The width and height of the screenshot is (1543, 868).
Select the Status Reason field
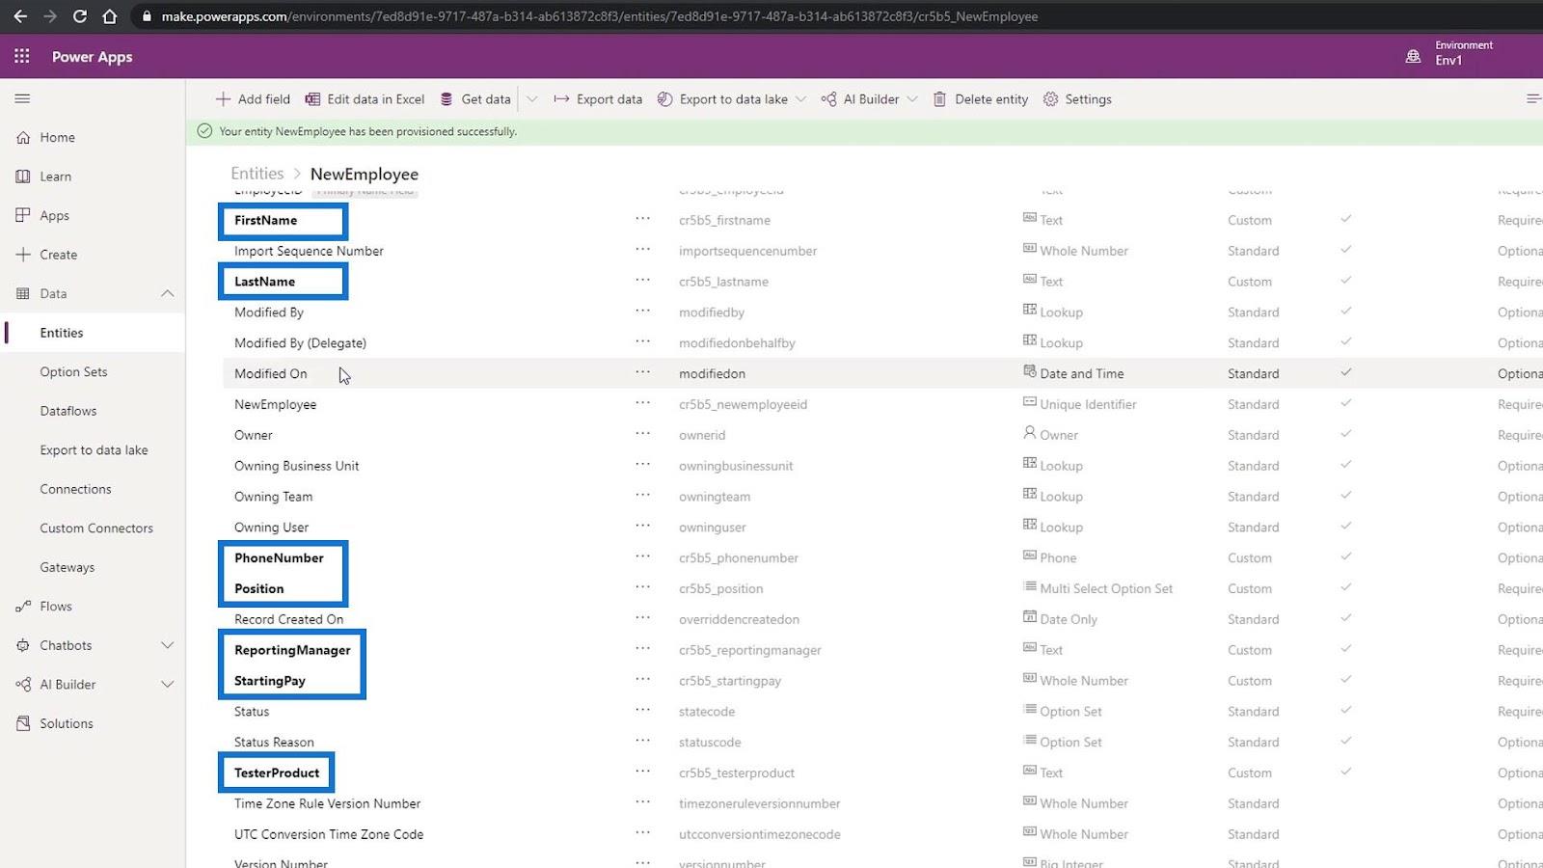(x=274, y=742)
